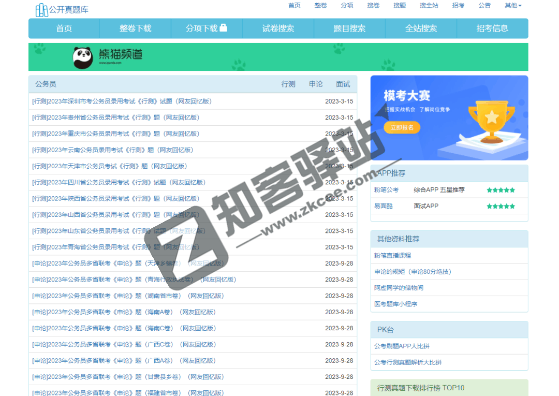Click the five-star rating for 易面酷
Viewport: 559px width, 396px height.
point(501,206)
